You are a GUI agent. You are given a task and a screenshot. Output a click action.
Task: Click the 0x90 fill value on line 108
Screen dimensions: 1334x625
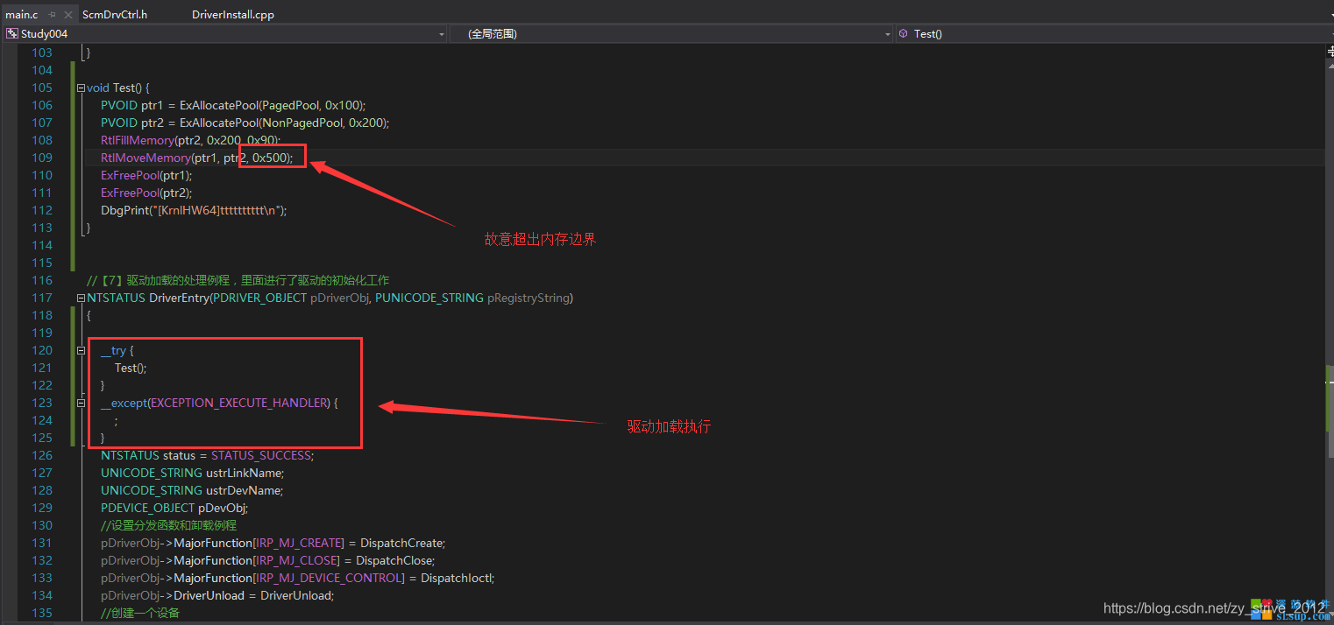point(261,140)
